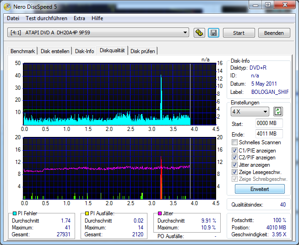Open the Datei menu
The image size is (299, 245).
pos(13,18)
